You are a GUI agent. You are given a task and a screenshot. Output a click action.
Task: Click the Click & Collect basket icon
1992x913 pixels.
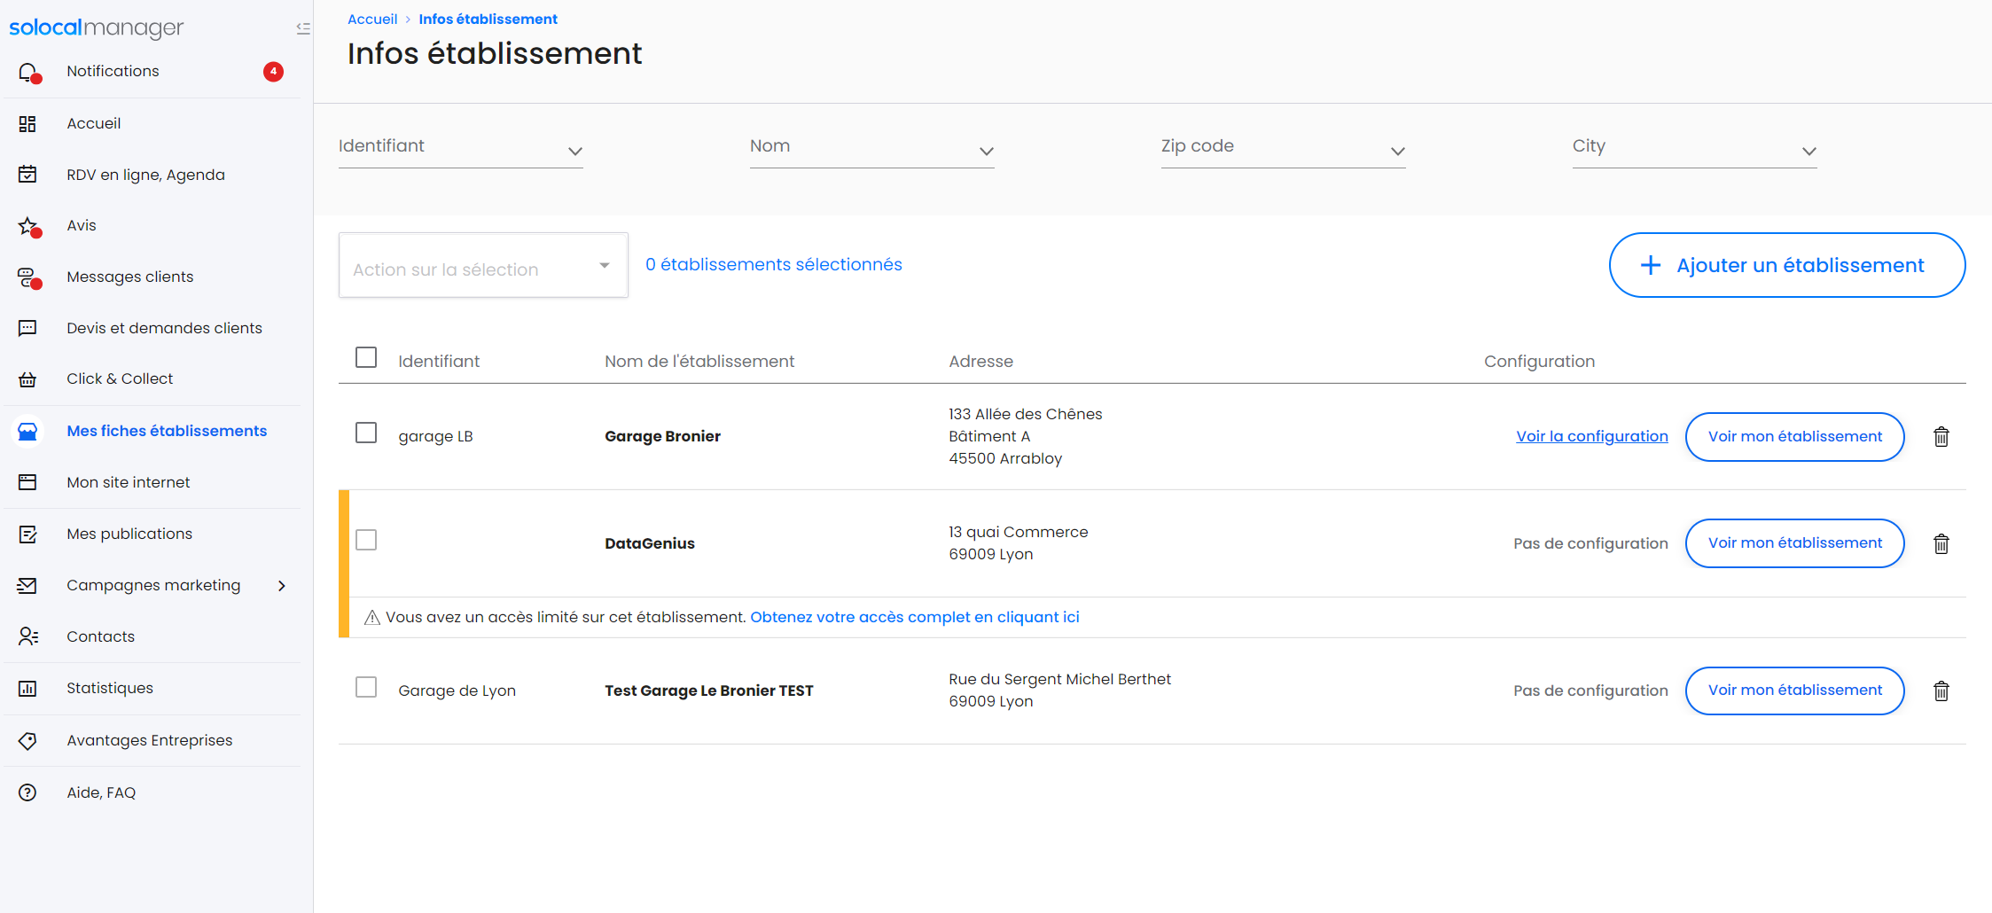point(28,379)
